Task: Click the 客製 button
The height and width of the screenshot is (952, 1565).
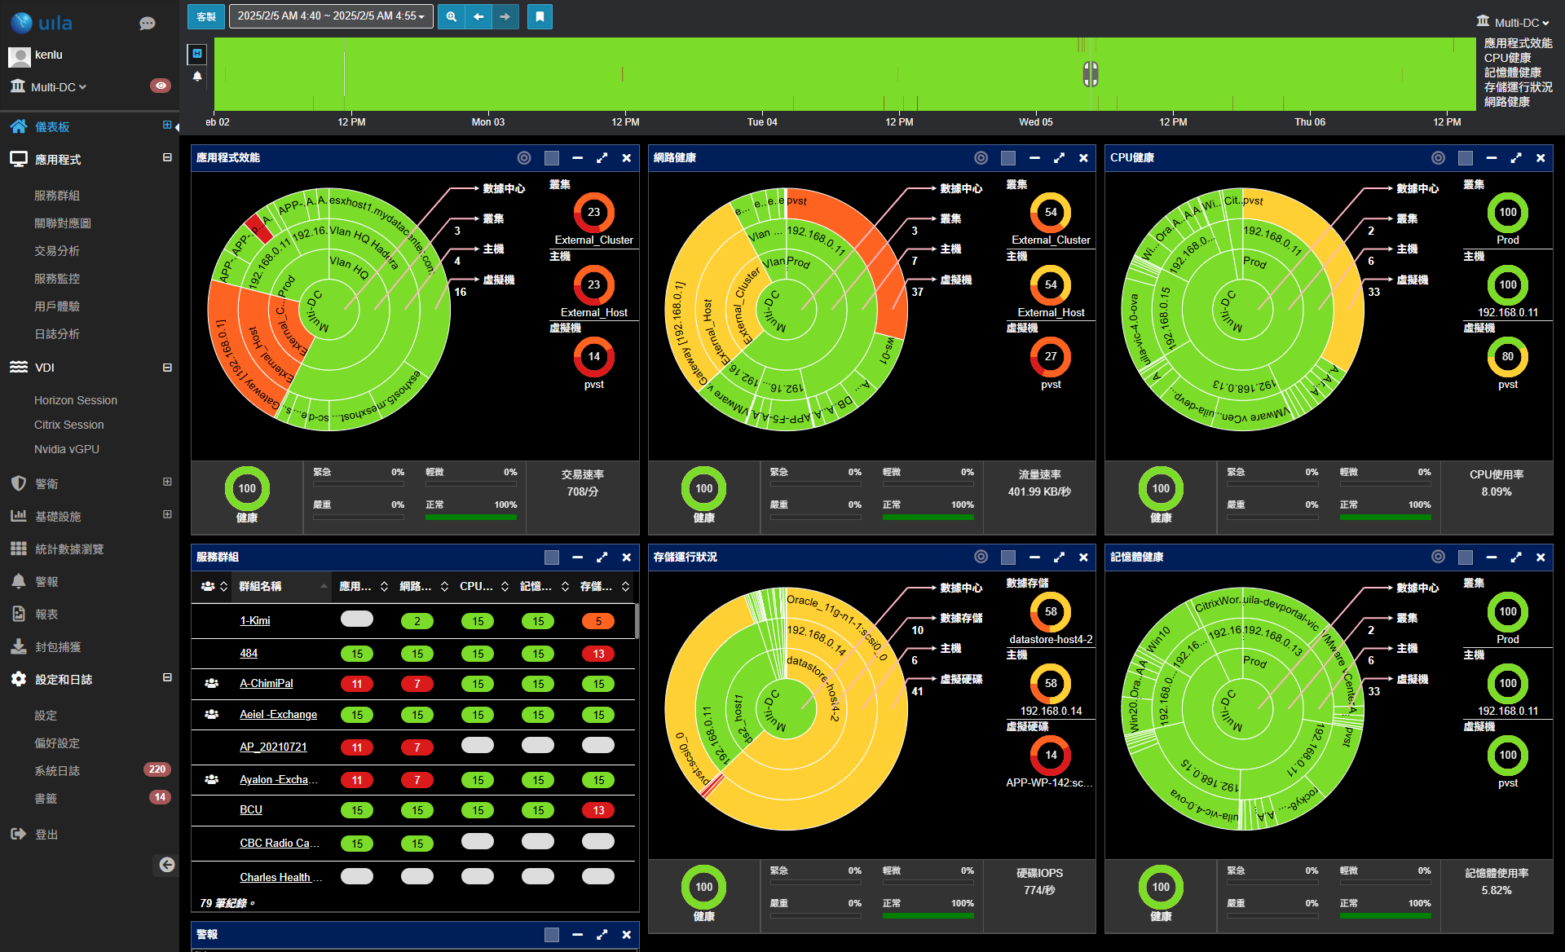Action: click(206, 16)
